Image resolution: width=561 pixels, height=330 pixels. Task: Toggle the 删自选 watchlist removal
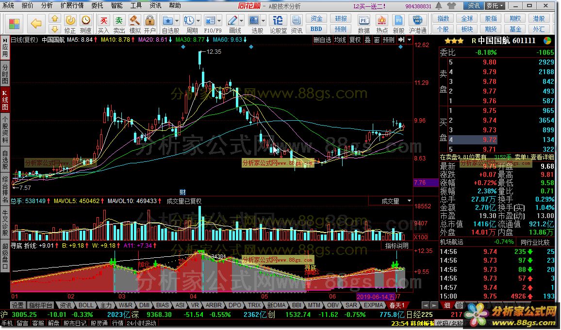click(x=322, y=40)
